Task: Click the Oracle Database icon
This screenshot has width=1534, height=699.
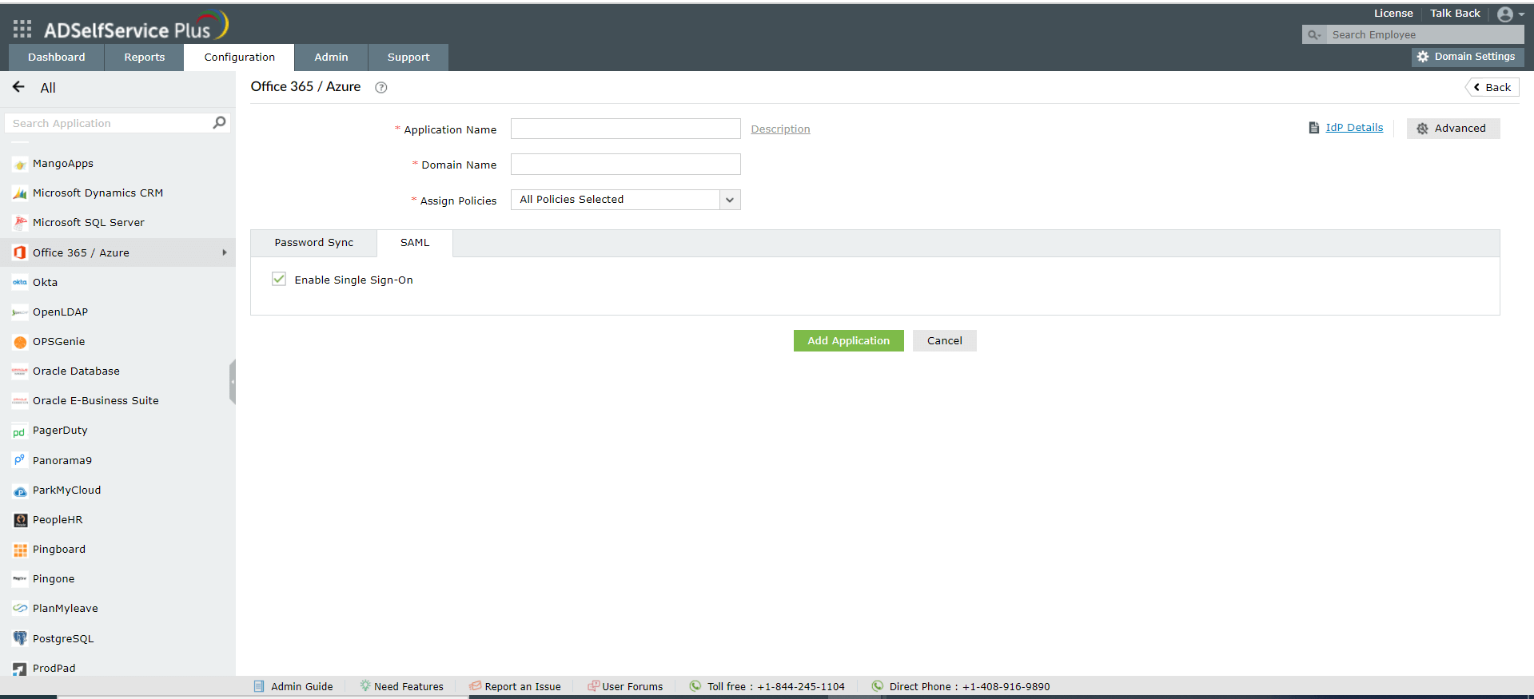Action: pos(20,371)
